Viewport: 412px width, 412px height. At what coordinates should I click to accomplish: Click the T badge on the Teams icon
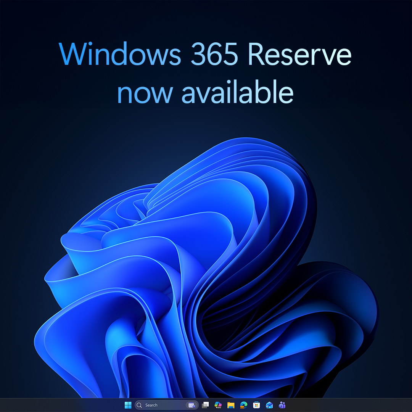pos(280,407)
